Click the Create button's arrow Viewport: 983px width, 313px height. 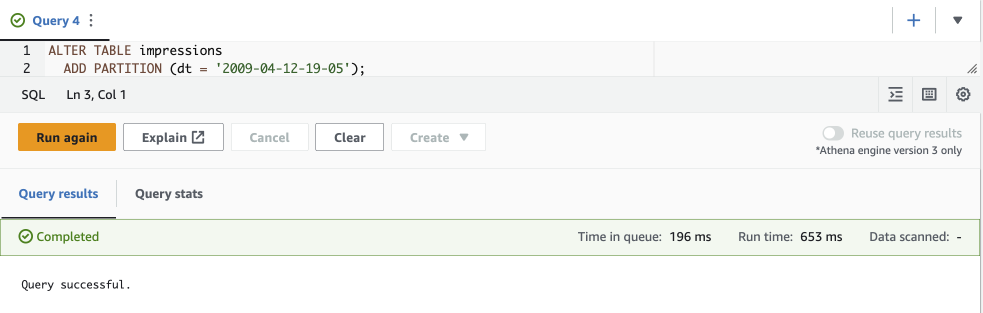click(x=464, y=137)
